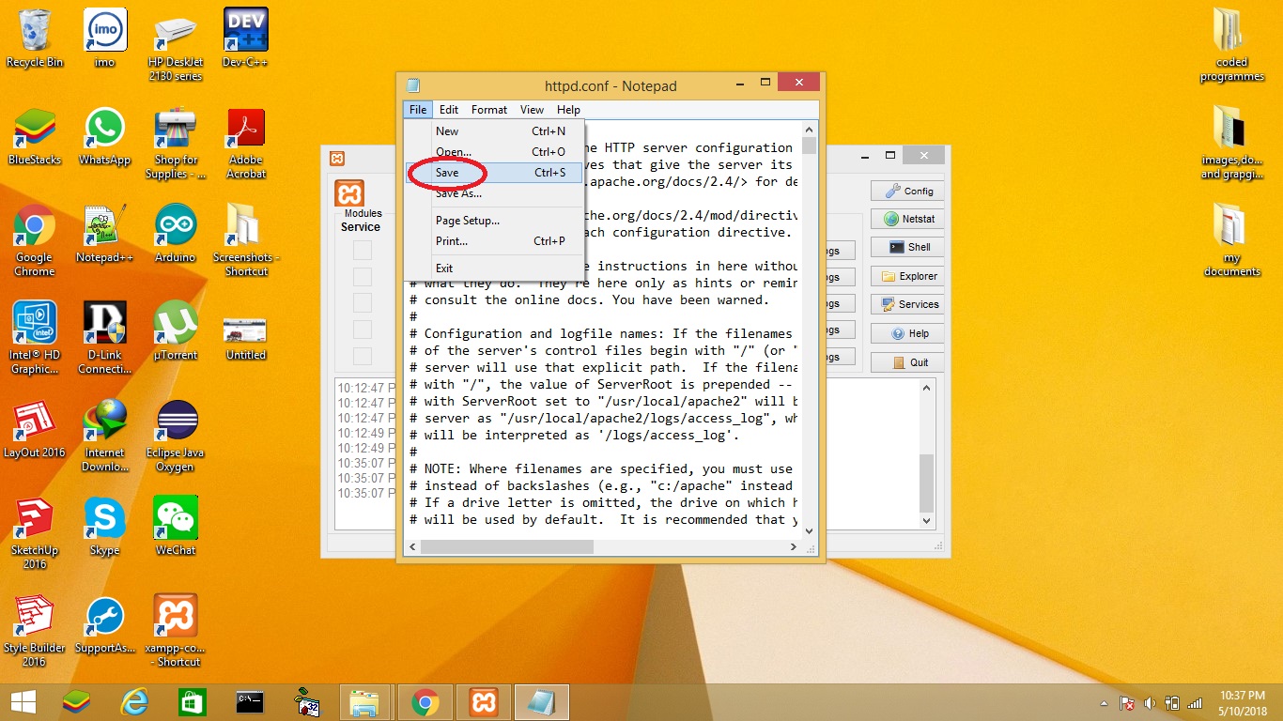Select the Eclipse Java Oxygen icon
Viewport: 1283px width, 721px height.
coord(176,436)
